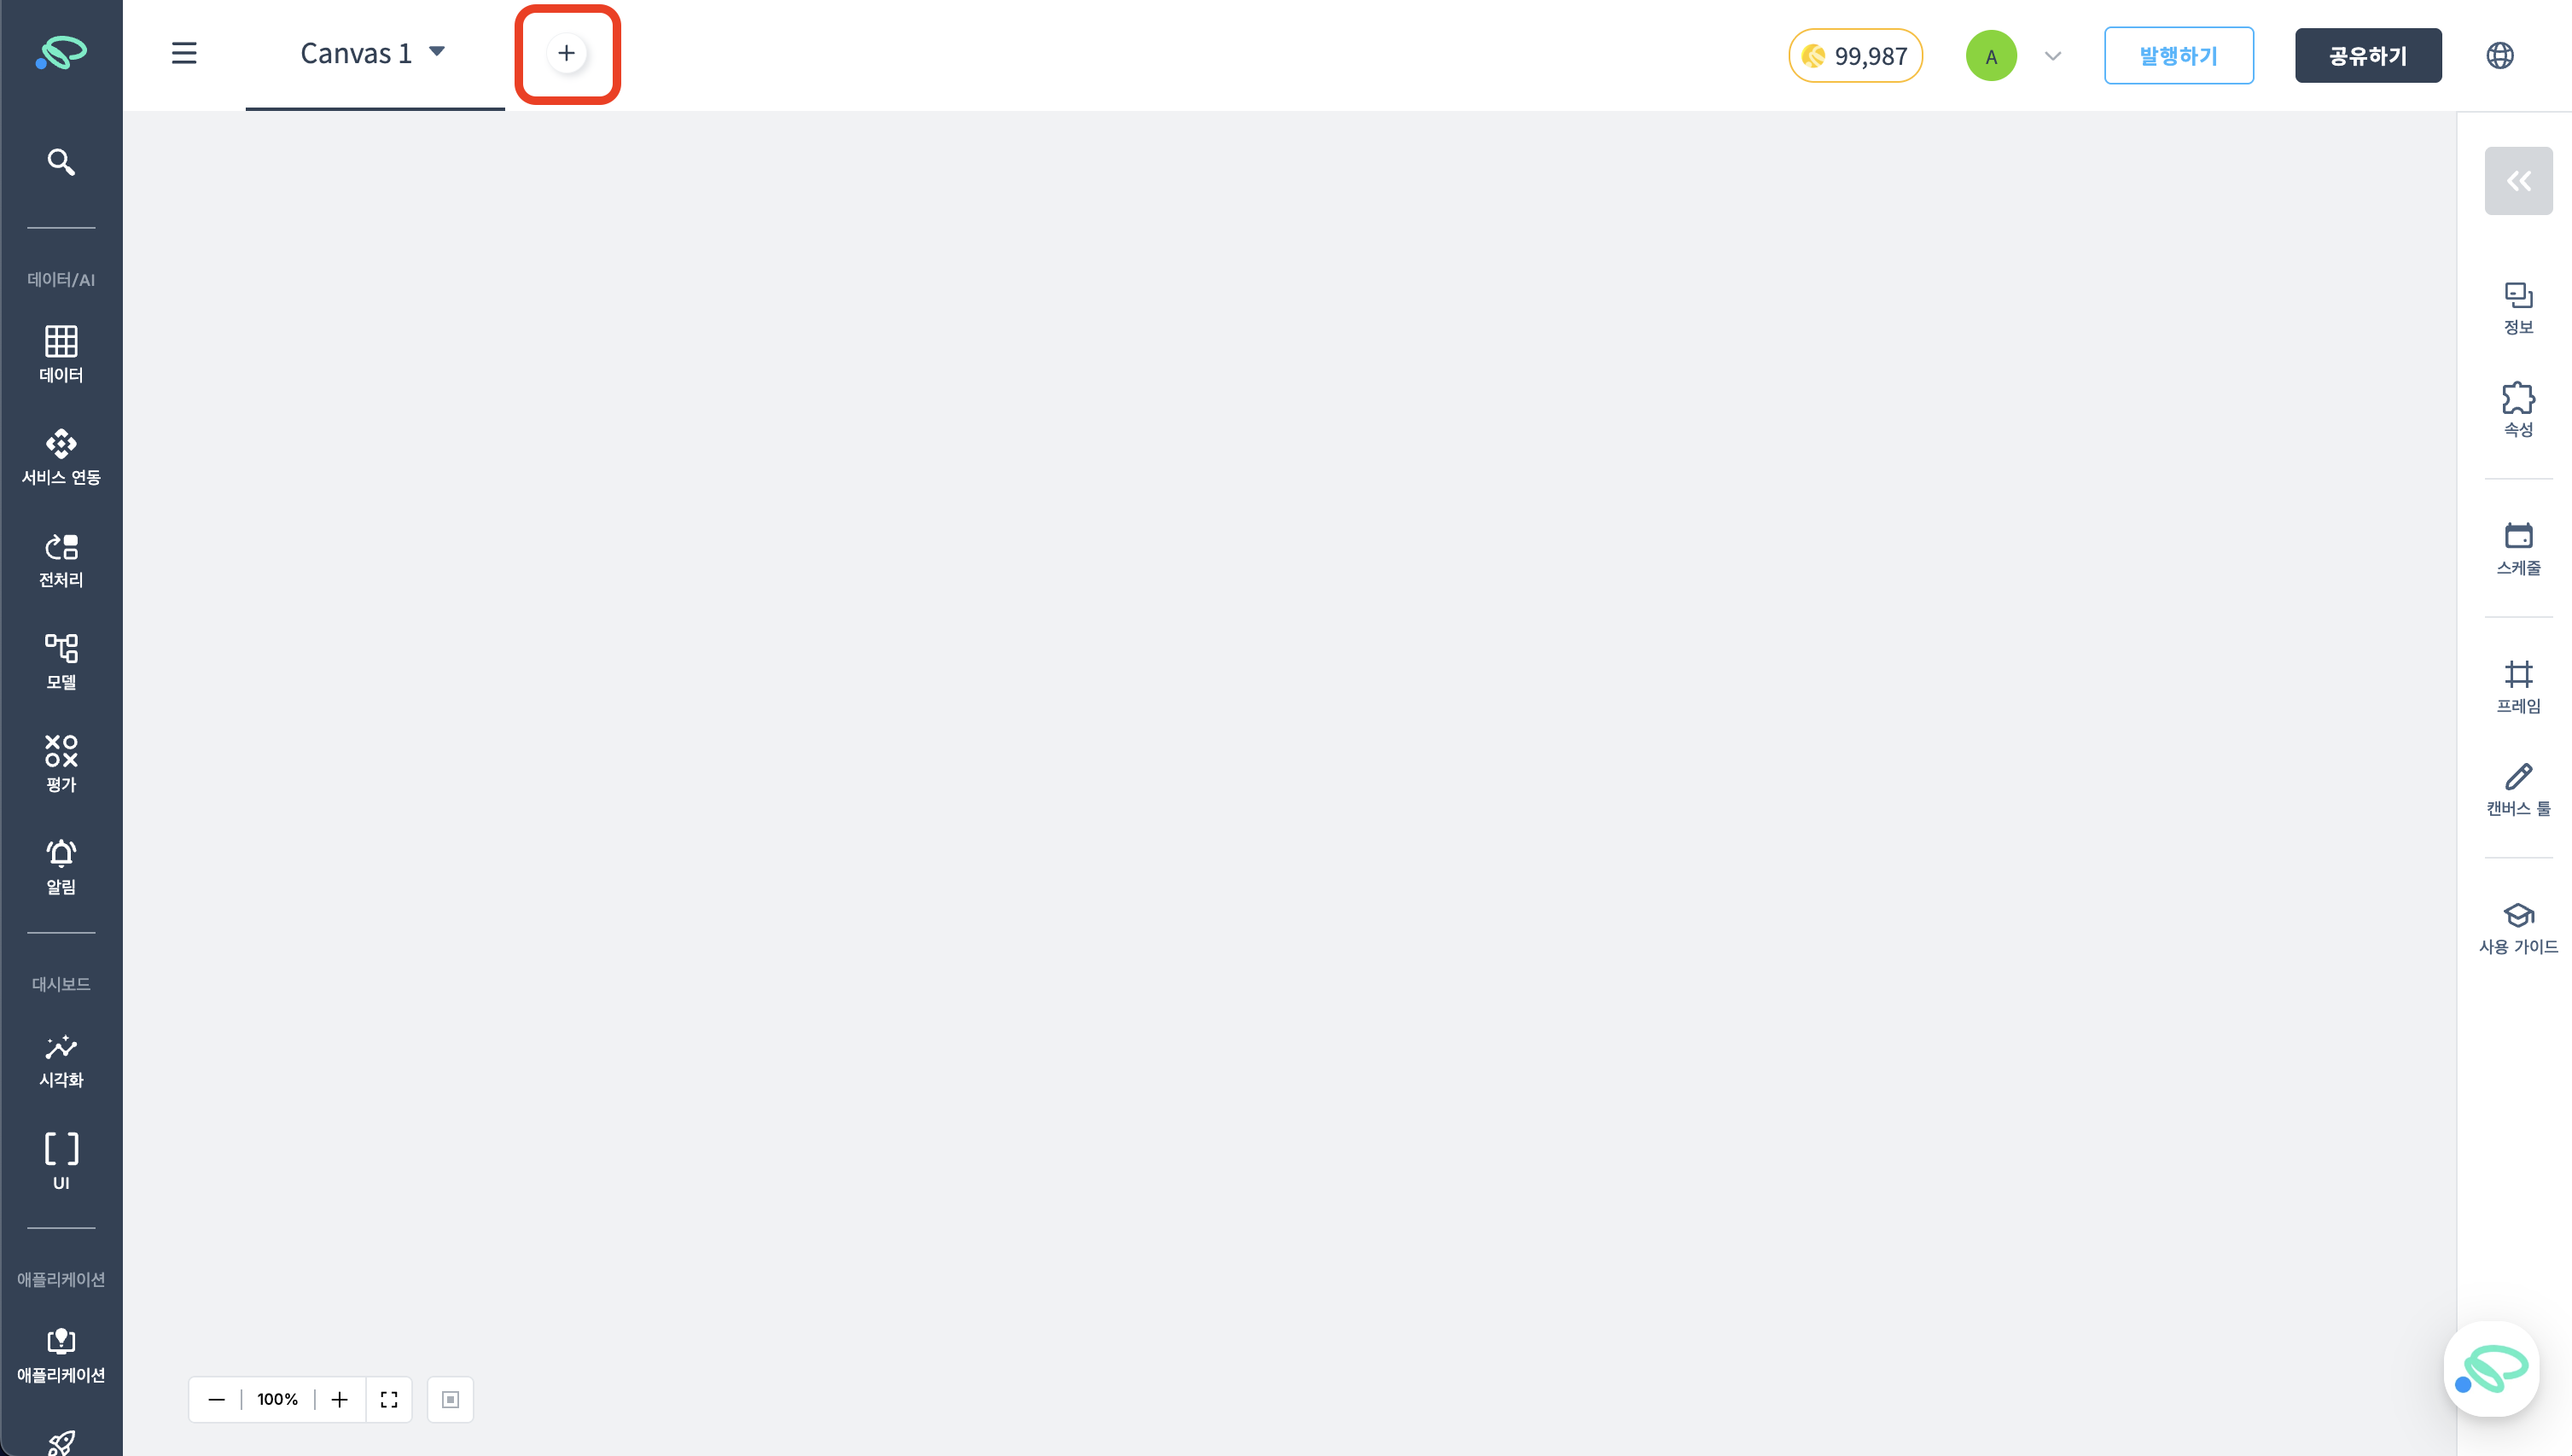
Task: Collapse the right side panel
Action: click(2518, 181)
